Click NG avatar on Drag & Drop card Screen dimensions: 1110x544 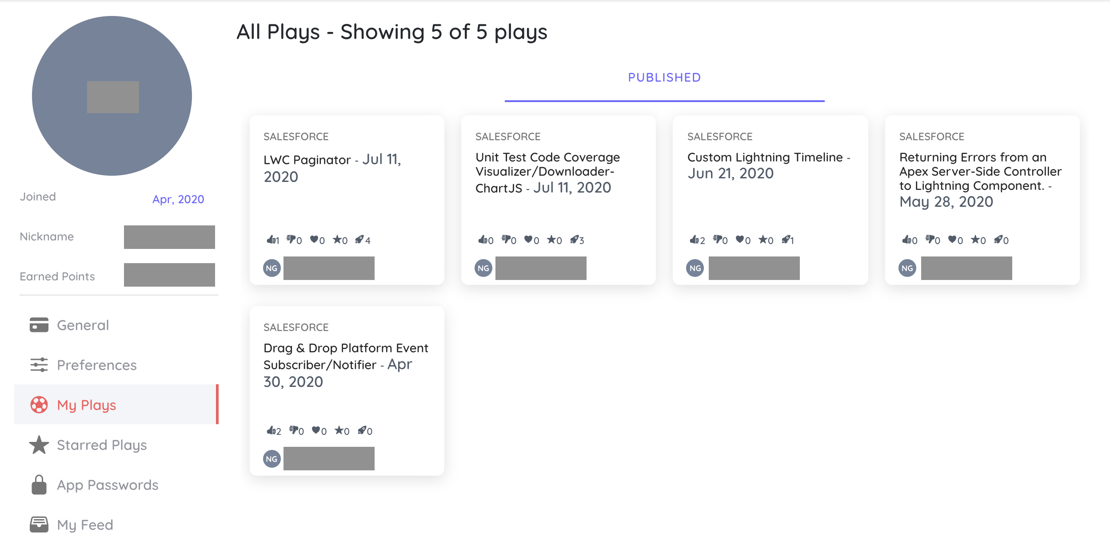click(272, 459)
